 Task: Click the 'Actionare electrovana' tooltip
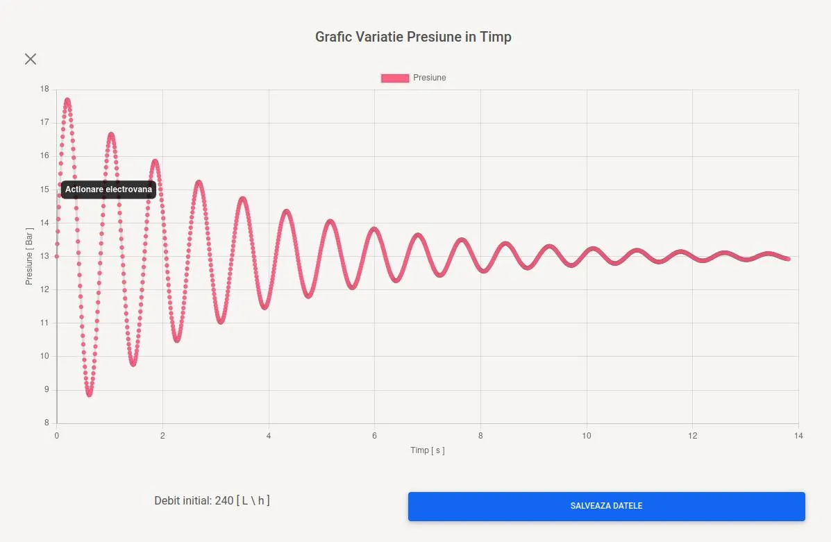[x=108, y=189]
